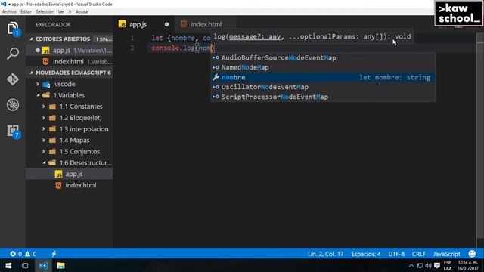The image size is (484, 272).
Task: Open the clock showing 12:14 a. m.
Action: point(468,265)
